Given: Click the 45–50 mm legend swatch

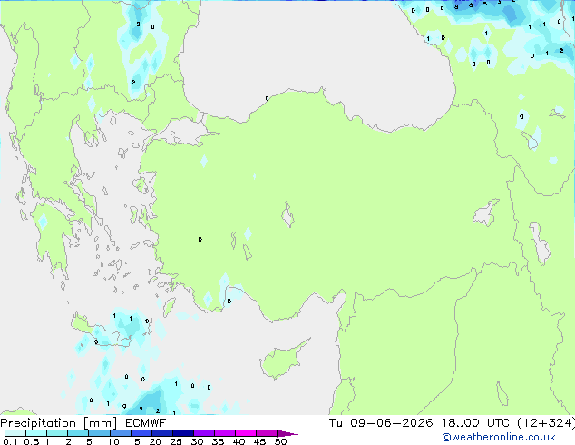Looking at the screenshot, I should click(267, 433).
